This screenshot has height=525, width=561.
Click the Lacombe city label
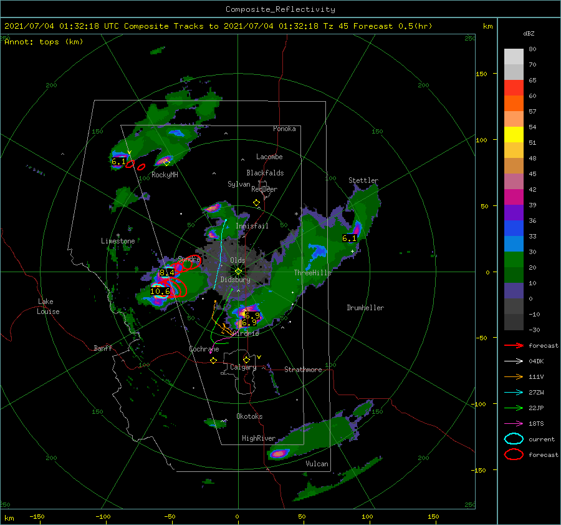click(269, 157)
